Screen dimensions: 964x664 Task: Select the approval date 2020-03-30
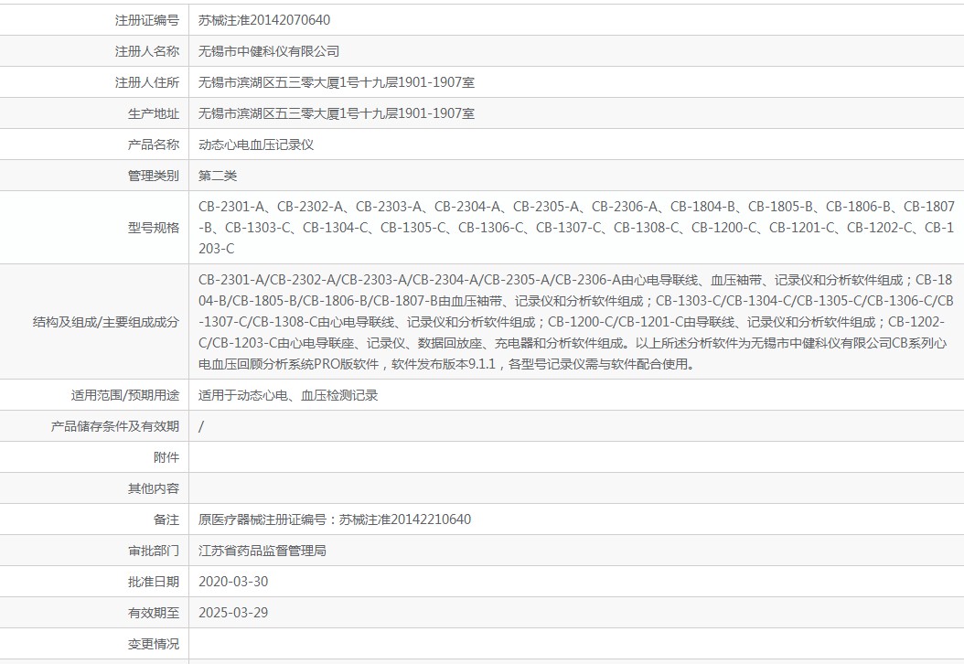(233, 582)
